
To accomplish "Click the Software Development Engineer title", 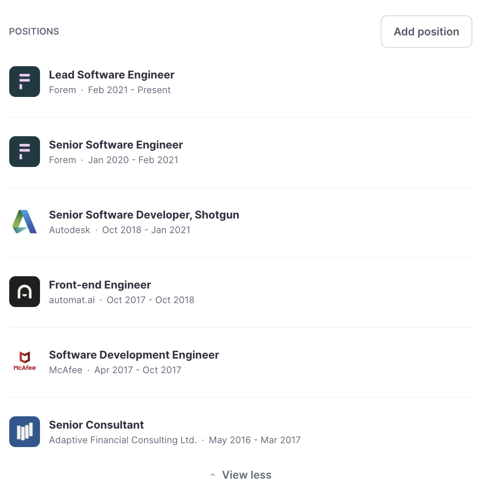I will point(134,355).
